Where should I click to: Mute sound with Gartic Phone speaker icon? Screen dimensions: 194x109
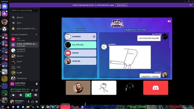169,21
